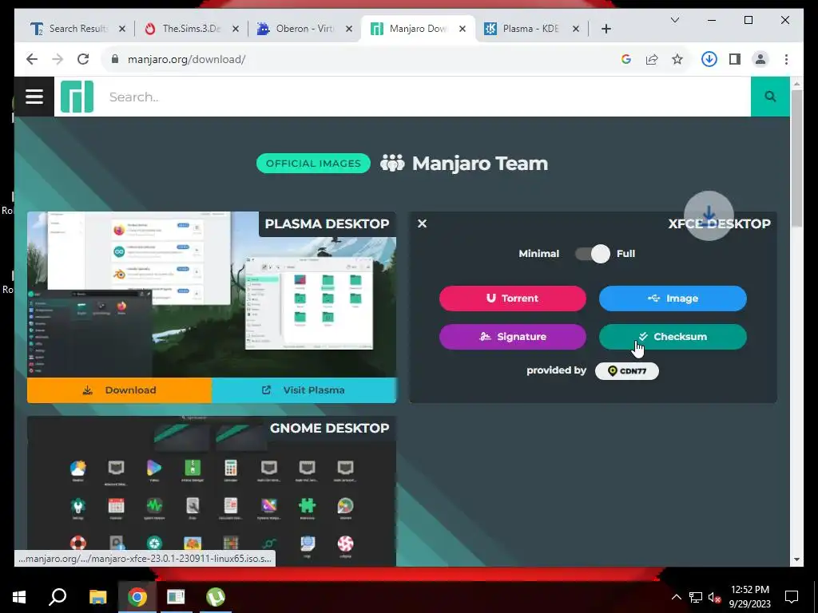Screen dimensions: 818x613
Task: Click the CDN77 provider badge
Action: tap(626, 370)
